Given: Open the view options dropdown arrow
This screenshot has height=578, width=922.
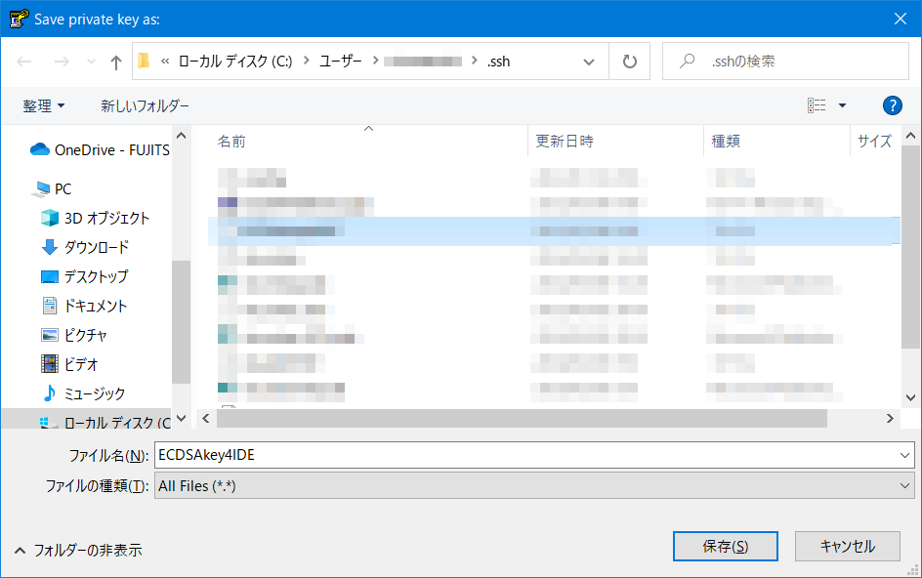Looking at the screenshot, I should tap(842, 105).
